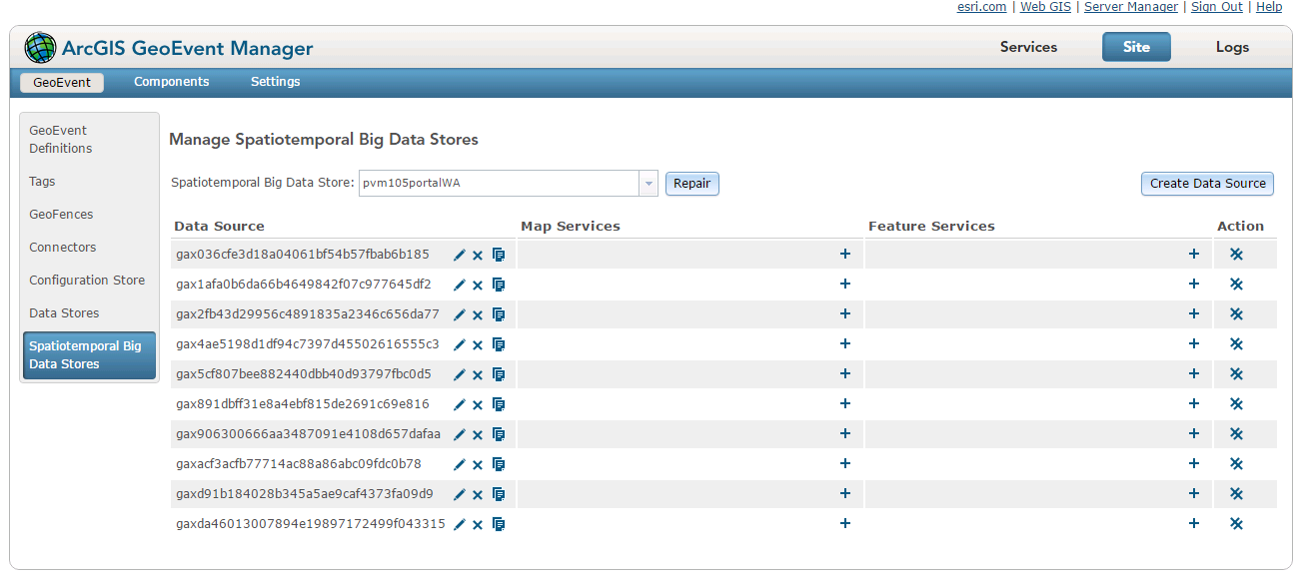The width and height of the screenshot is (1299, 582).
Task: Follow the esri.com link
Action: coord(982,7)
